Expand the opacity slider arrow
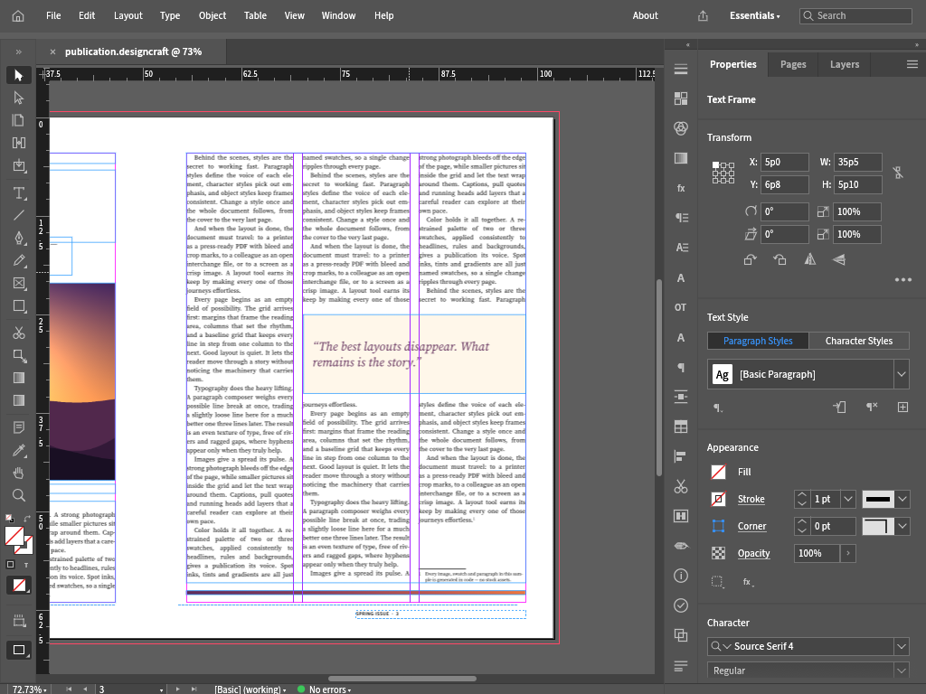The image size is (926, 694). (x=848, y=553)
